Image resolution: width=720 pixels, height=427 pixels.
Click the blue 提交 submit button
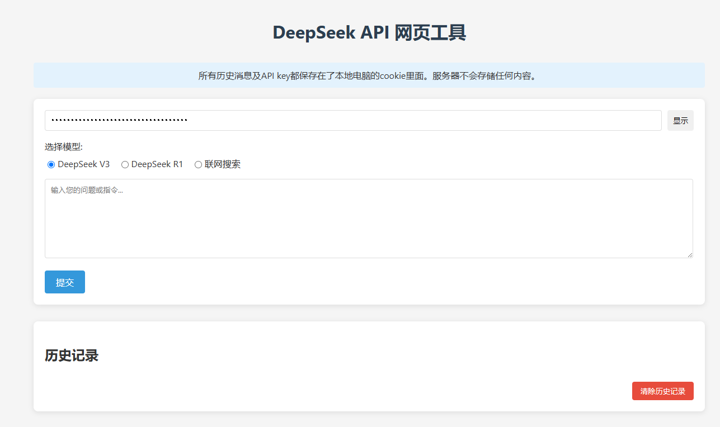click(x=65, y=282)
